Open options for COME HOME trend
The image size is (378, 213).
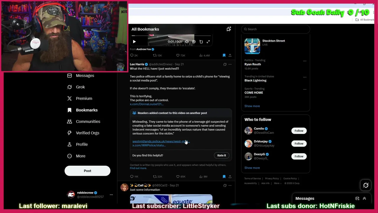coord(305,89)
